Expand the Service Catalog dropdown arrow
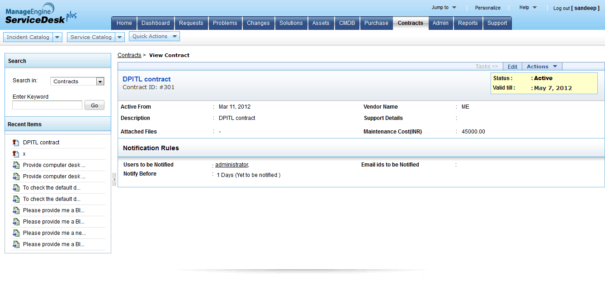The image size is (605, 300). 120,37
